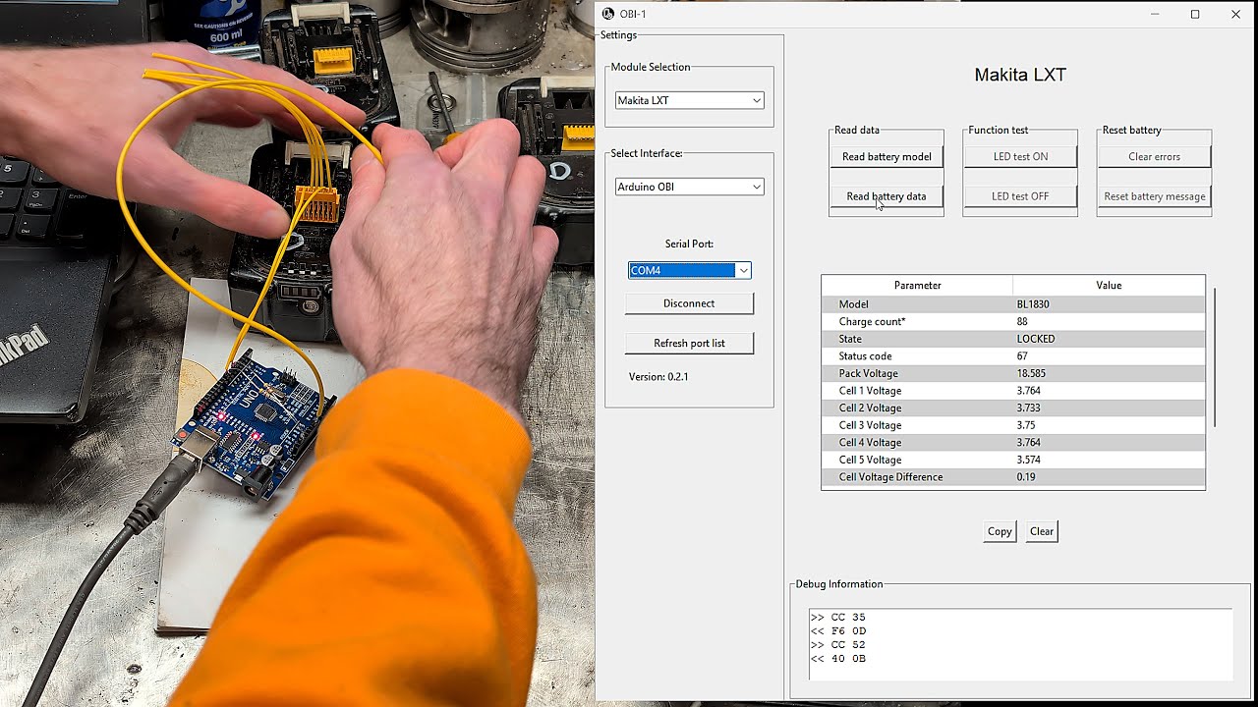This screenshot has width=1258, height=707.
Task: Click Clear errors button
Action: click(1154, 157)
